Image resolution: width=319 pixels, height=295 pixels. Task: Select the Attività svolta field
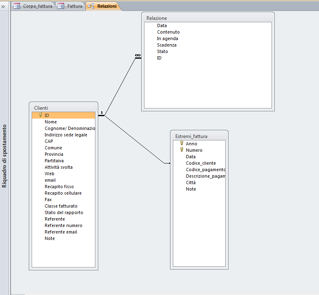coord(63,167)
